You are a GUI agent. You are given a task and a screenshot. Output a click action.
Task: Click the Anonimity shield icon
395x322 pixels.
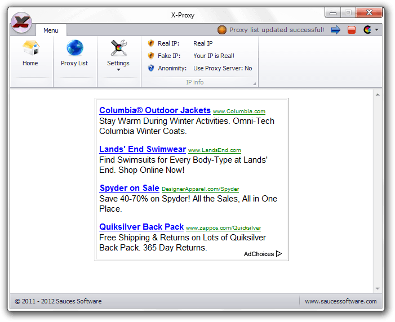pyautogui.click(x=151, y=68)
